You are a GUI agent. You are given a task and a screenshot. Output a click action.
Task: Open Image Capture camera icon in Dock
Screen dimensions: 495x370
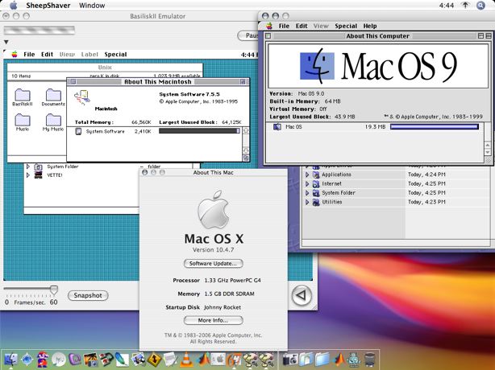click(289, 360)
